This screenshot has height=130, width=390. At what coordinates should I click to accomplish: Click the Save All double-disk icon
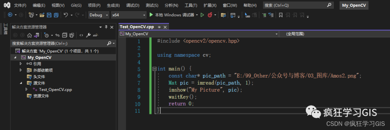coord(56,15)
